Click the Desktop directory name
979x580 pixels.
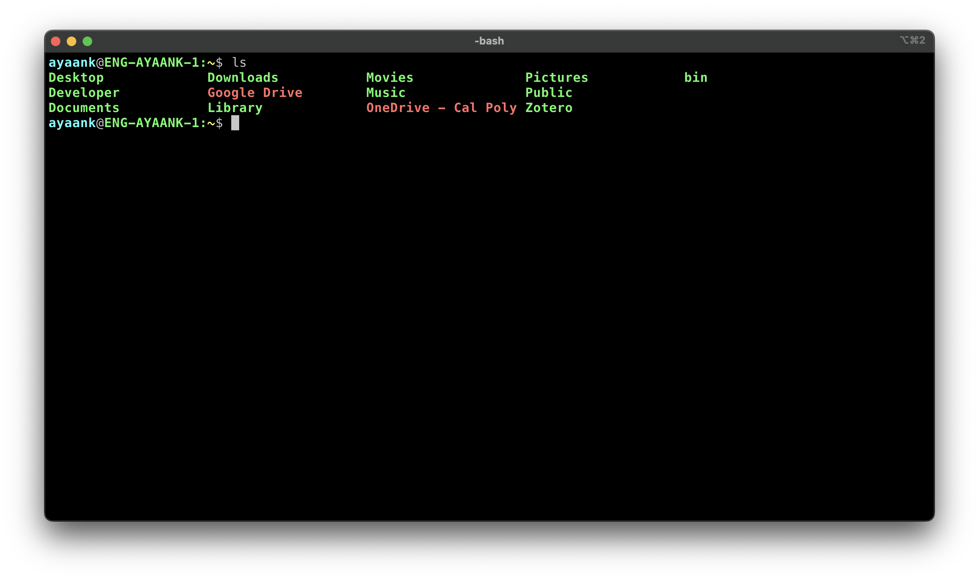(x=76, y=77)
